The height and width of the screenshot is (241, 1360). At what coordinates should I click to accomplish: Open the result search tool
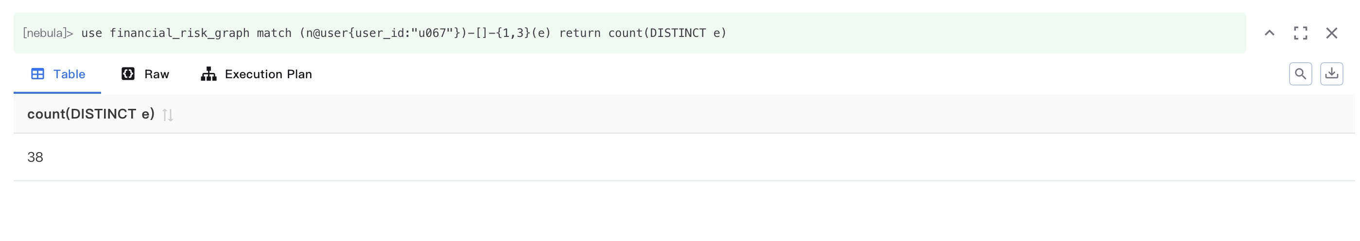click(x=1300, y=74)
